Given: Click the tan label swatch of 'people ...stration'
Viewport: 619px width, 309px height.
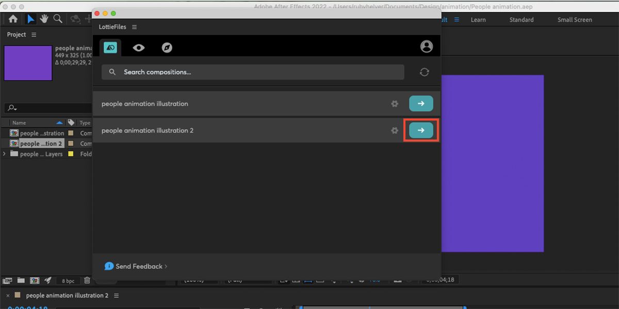Looking at the screenshot, I should point(71,133).
